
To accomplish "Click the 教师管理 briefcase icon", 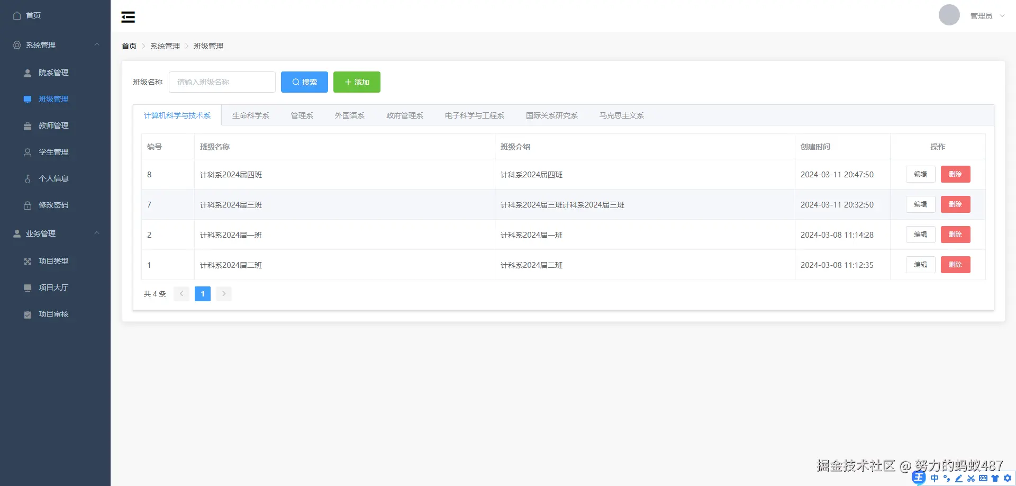I will coord(28,126).
